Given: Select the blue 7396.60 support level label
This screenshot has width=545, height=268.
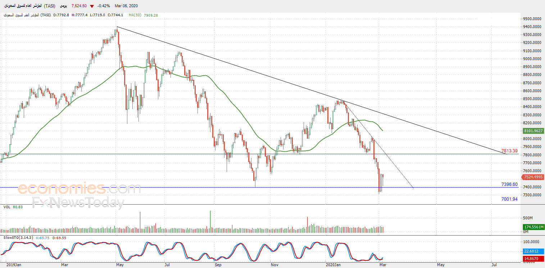Looking at the screenshot, I should click(509, 184).
